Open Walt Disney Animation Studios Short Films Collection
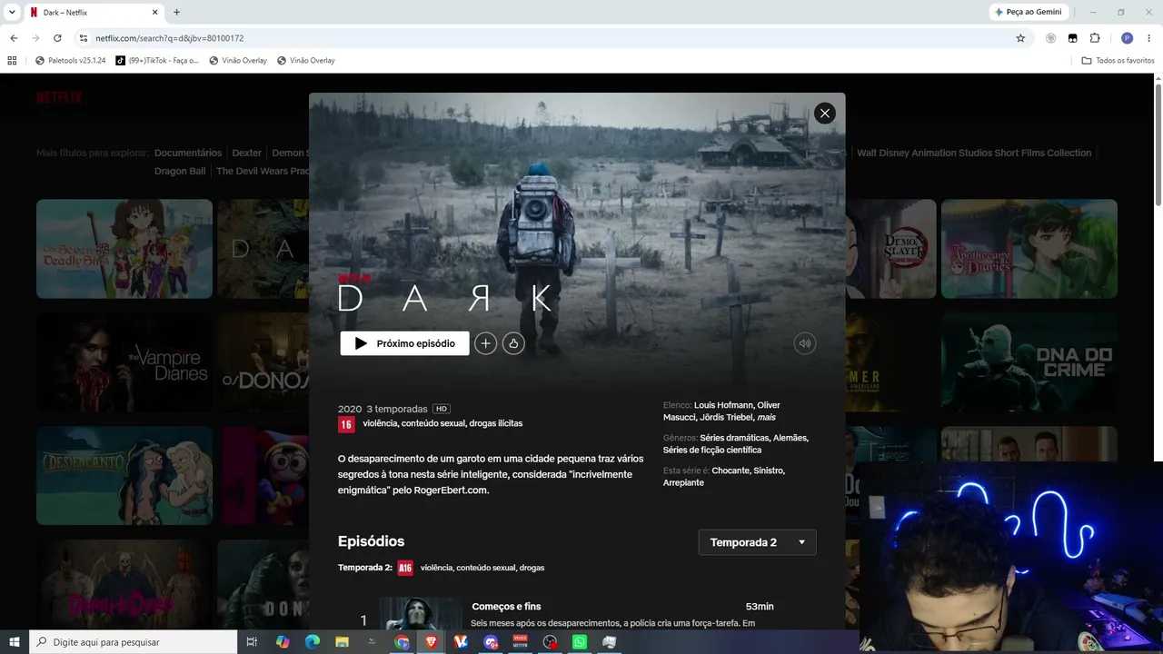Viewport: 1163px width, 654px height. (x=974, y=153)
